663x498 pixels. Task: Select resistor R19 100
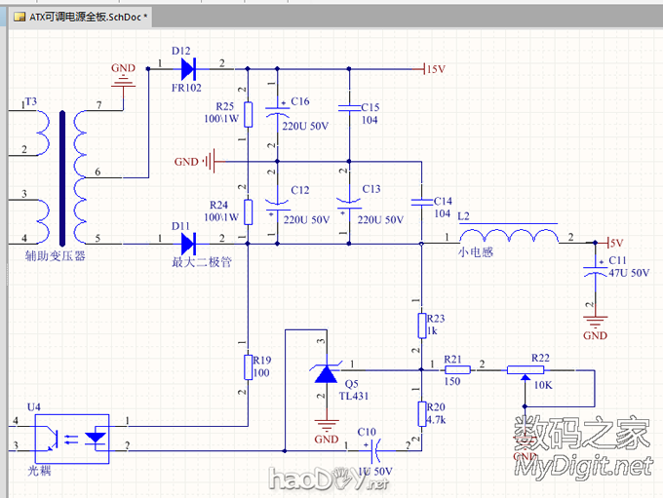point(248,366)
